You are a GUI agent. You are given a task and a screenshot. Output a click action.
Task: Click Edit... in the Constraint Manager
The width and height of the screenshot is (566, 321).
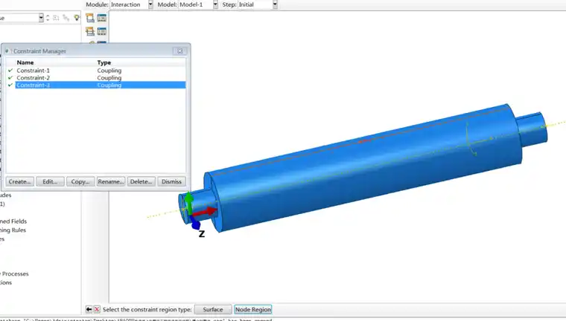coord(49,181)
